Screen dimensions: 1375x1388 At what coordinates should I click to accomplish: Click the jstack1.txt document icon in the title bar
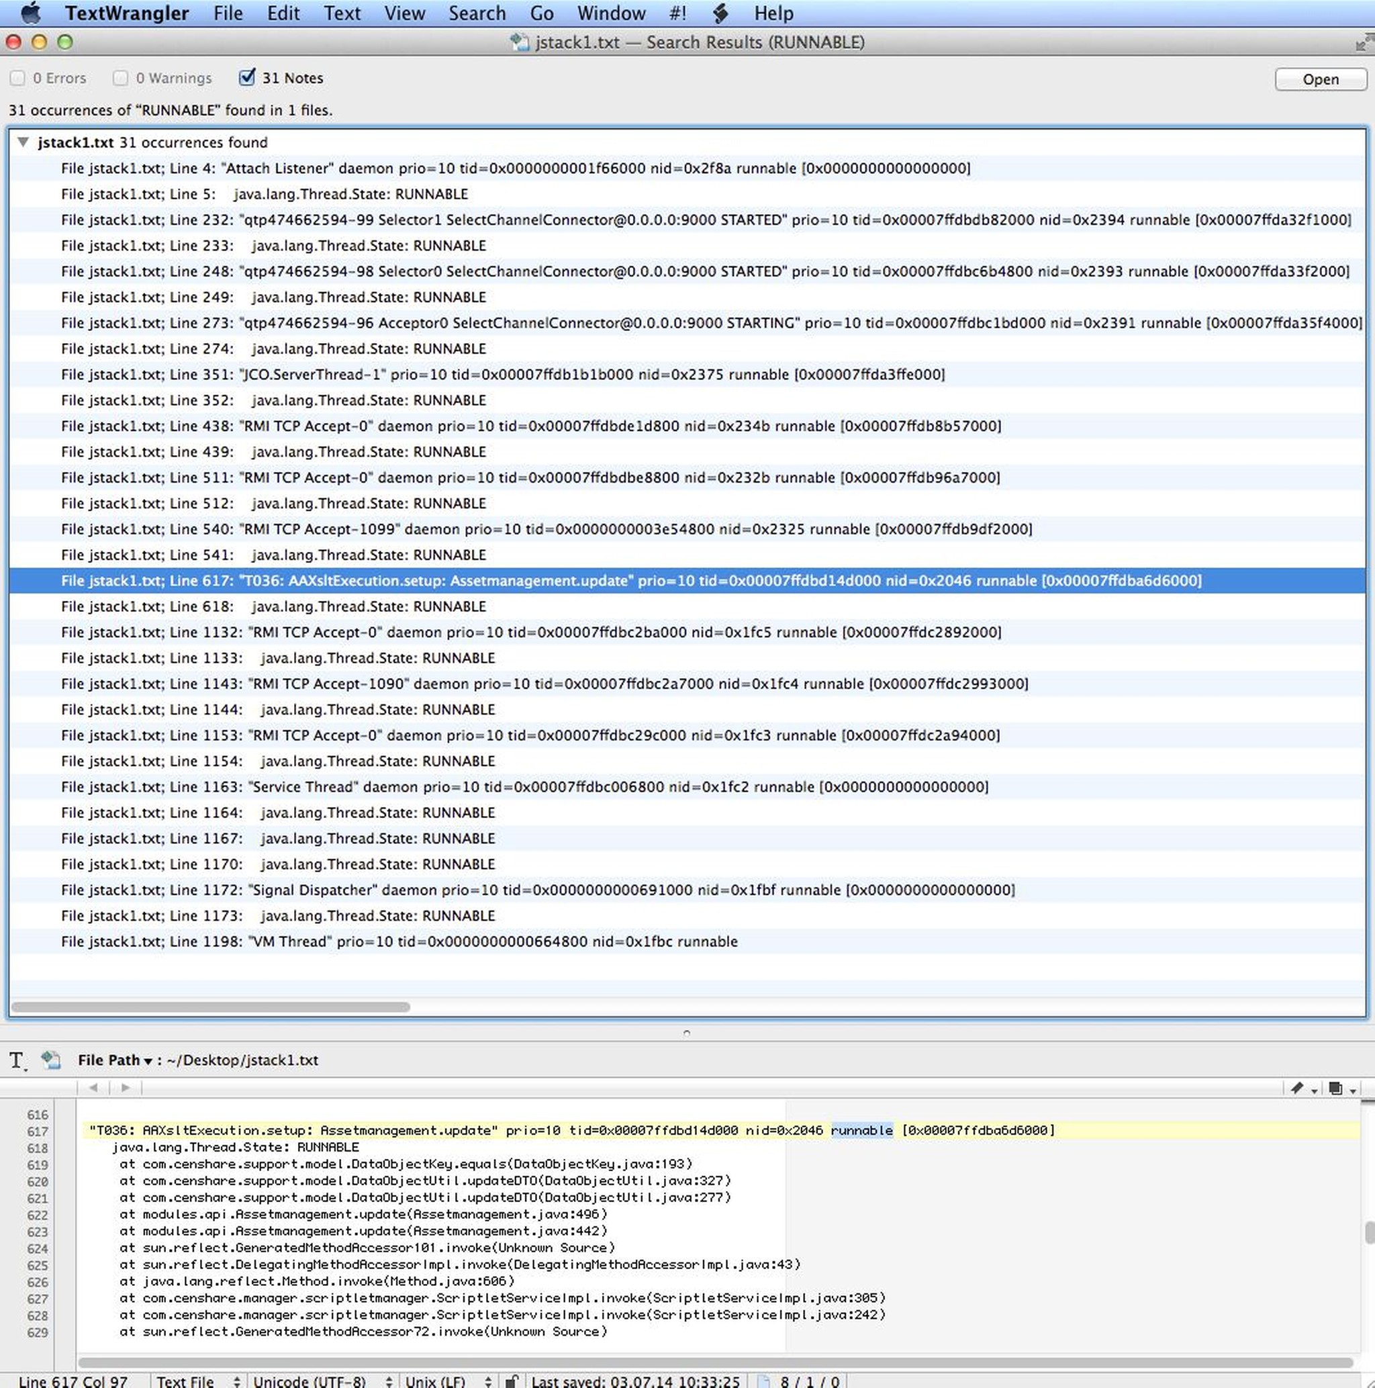coord(520,42)
